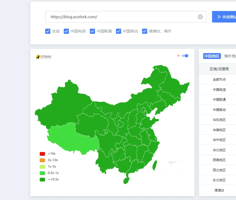The height and width of the screenshot is (200, 236).
Task: Toggle the blue switch above map
Action: (185, 56)
